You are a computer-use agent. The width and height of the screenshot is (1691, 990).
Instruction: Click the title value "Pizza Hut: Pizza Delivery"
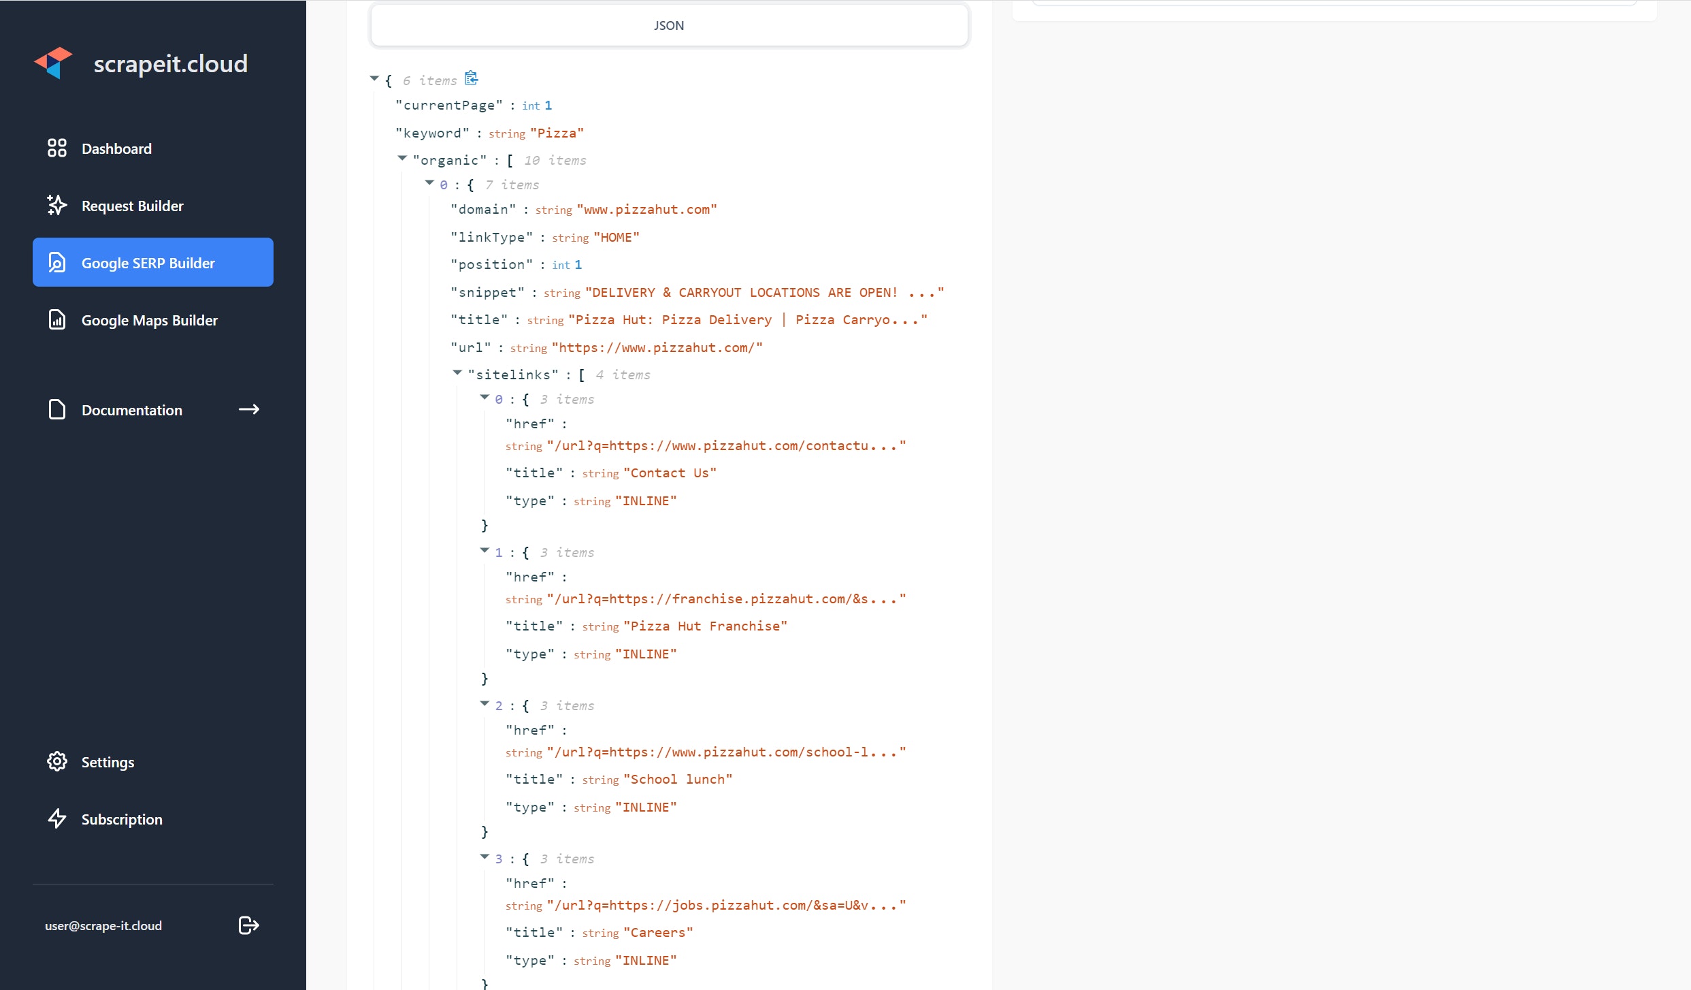click(x=748, y=319)
